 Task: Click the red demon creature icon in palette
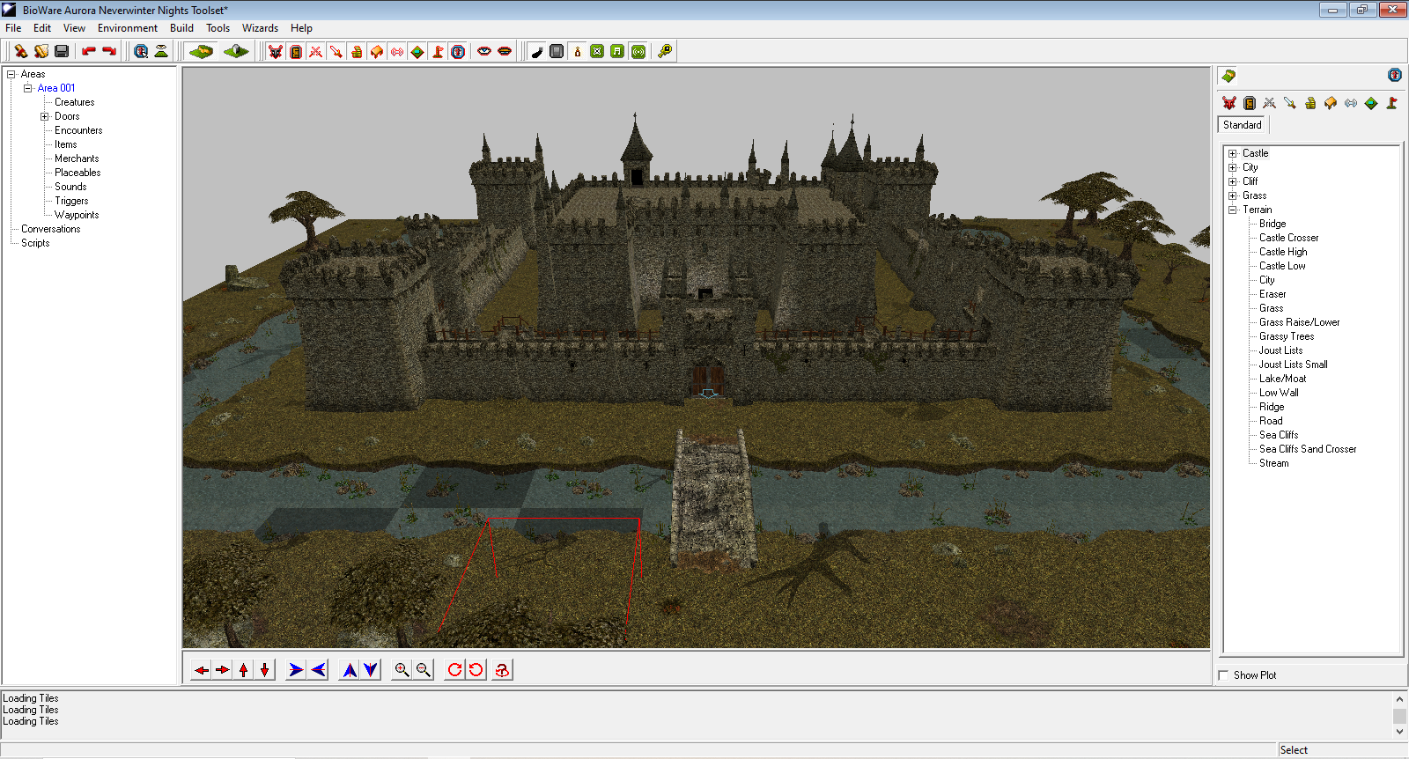click(1229, 103)
